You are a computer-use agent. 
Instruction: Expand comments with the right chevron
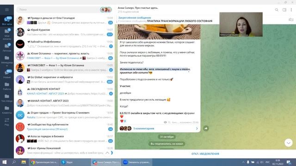coord(197,128)
